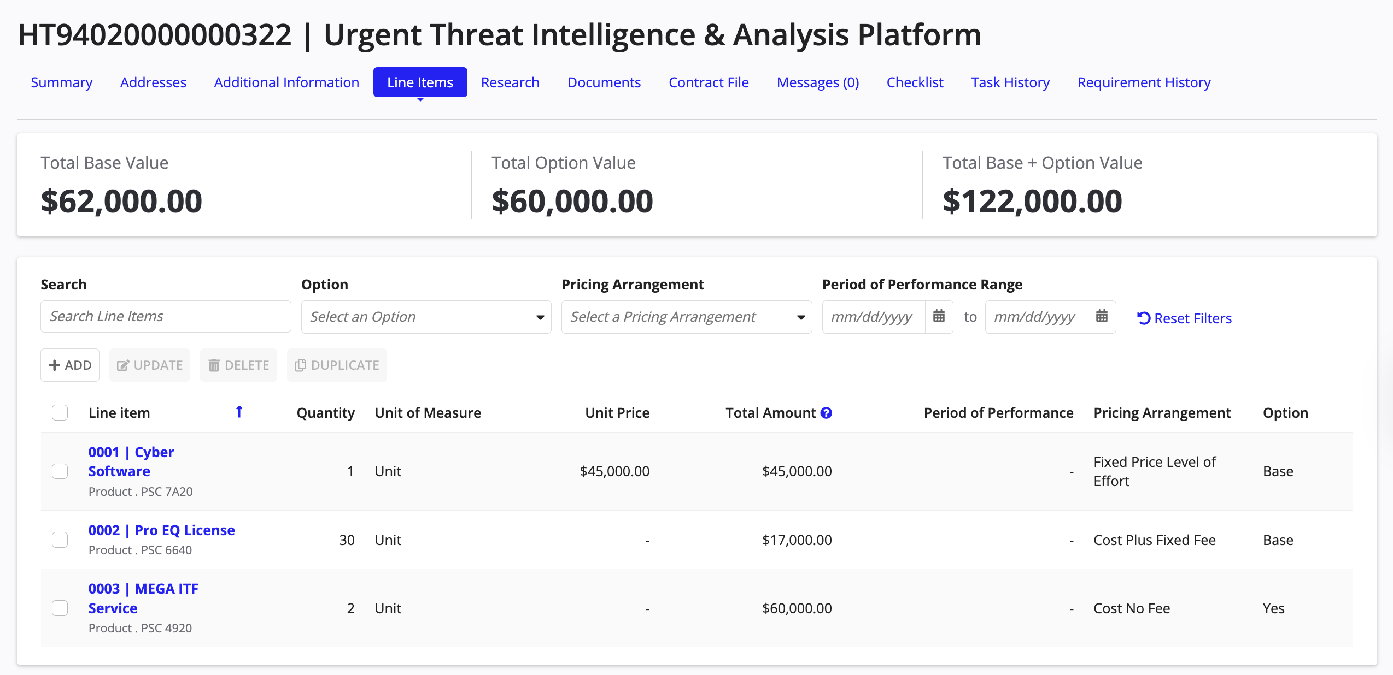
Task: Open the Addresses tab
Action: pyautogui.click(x=153, y=82)
